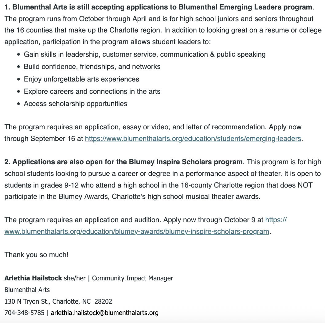Click the 'Build confidence, friendships' bullet
The image size is (325, 323).
pos(92,66)
